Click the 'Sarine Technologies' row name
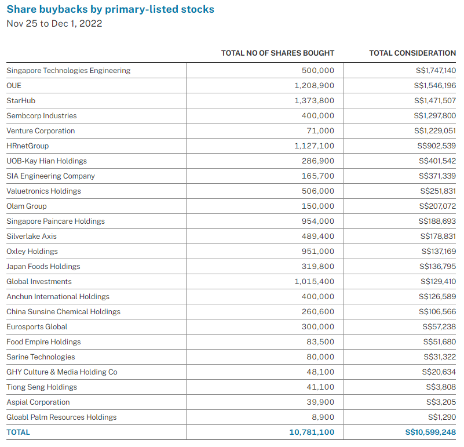Screen dimensions: 464x447 (x=41, y=357)
